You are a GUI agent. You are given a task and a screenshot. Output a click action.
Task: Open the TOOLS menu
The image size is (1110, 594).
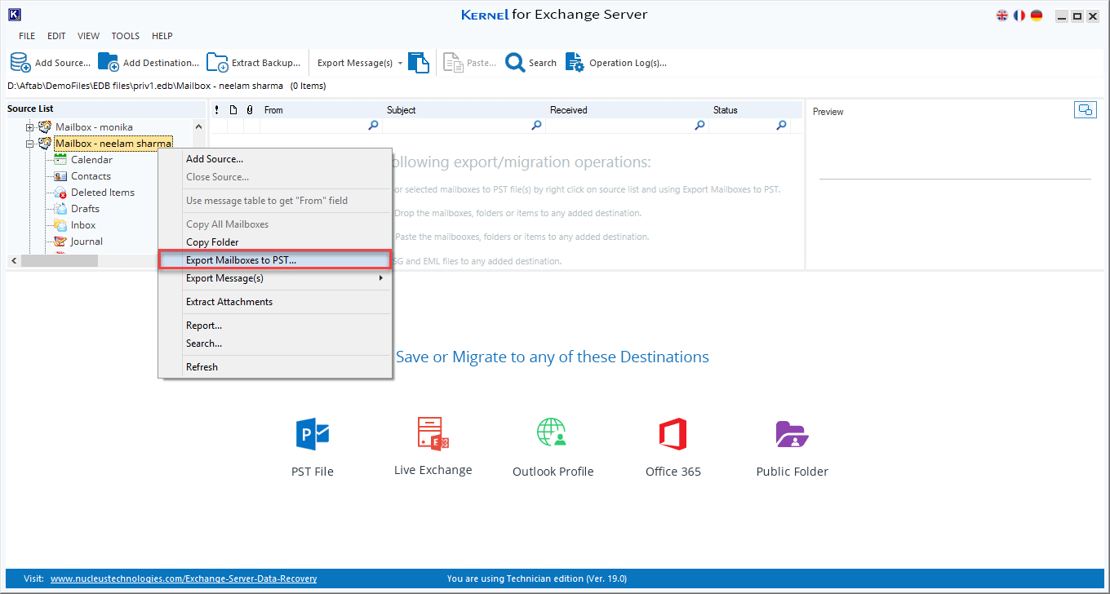pyautogui.click(x=126, y=36)
